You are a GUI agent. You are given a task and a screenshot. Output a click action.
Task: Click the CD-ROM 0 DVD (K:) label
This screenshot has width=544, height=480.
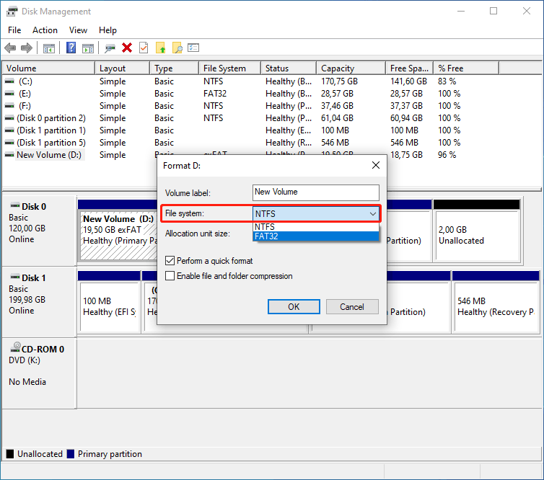click(x=39, y=373)
